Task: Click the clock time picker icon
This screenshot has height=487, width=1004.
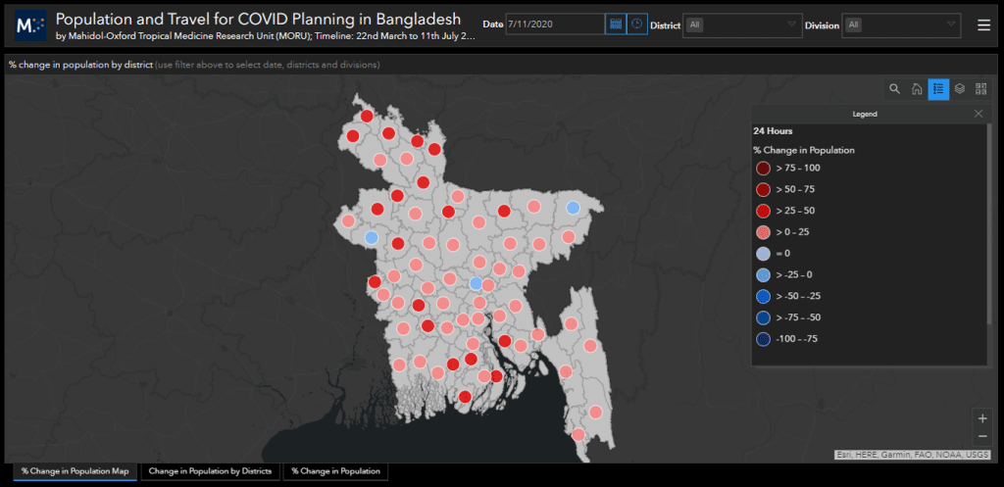Action: [637, 24]
